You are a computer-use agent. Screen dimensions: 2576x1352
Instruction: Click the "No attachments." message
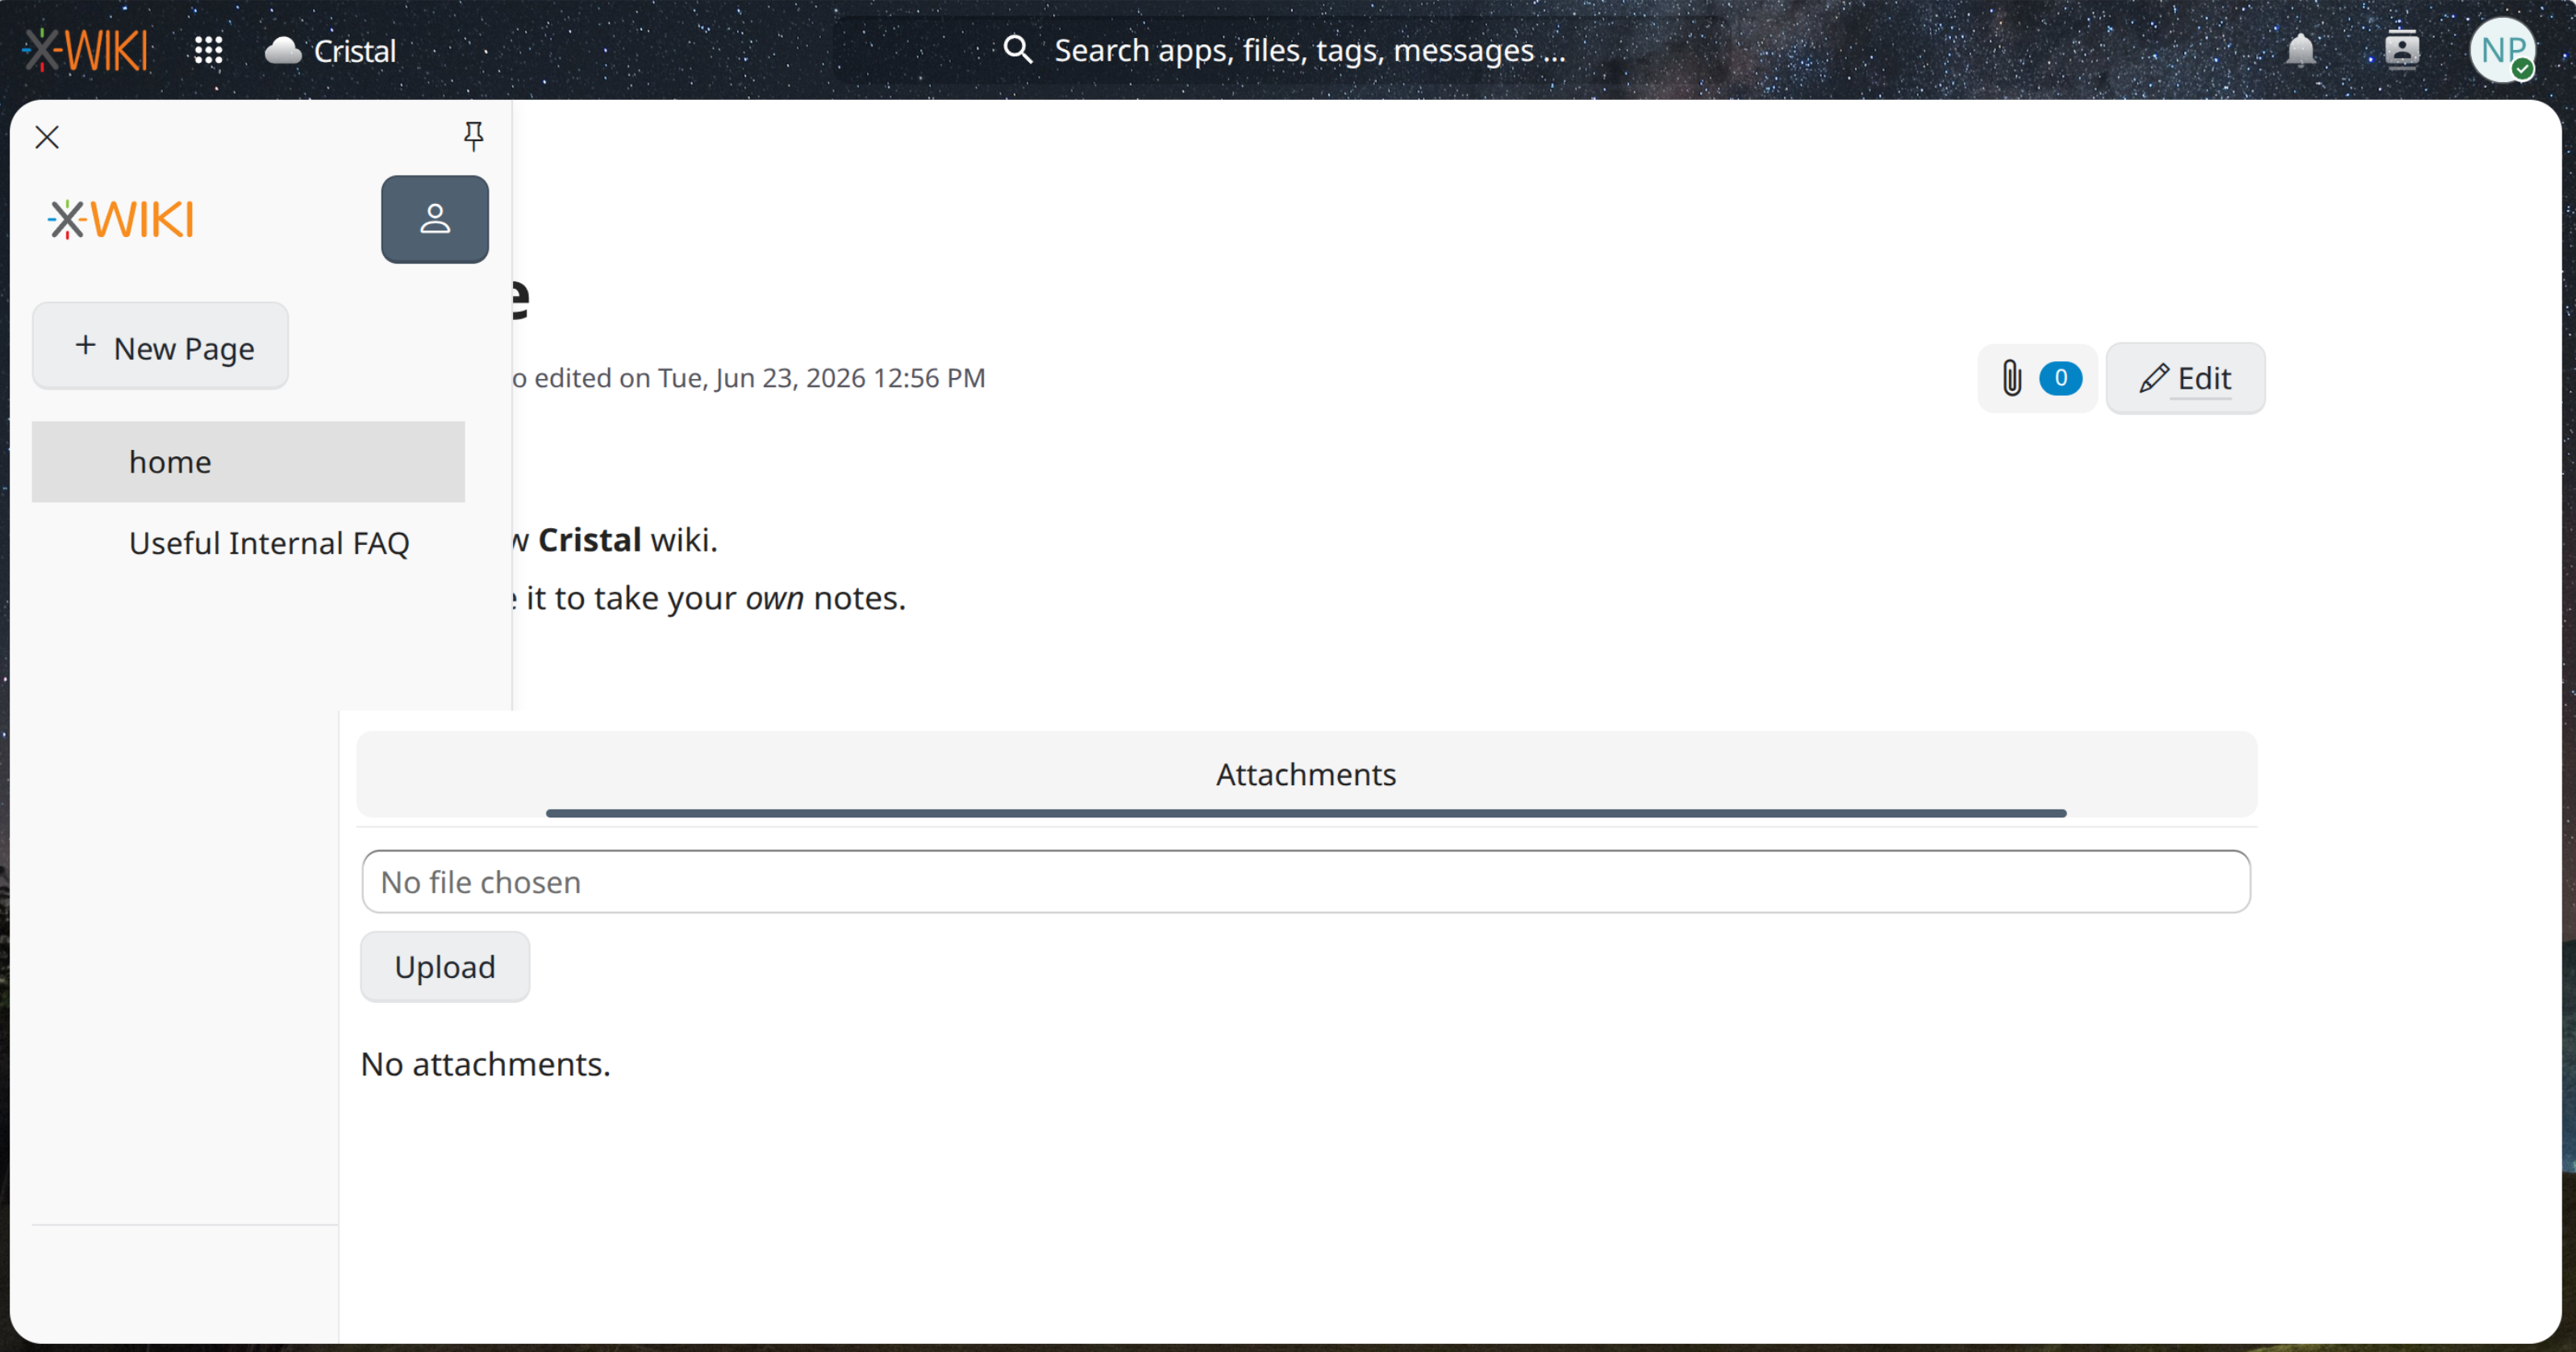pos(486,1064)
